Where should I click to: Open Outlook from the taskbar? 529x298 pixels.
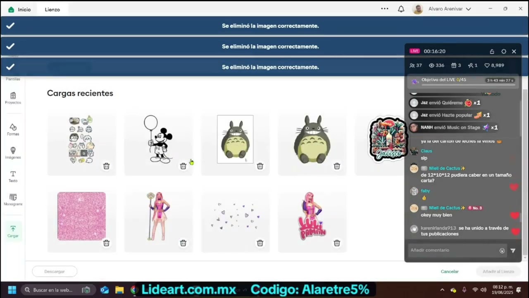coord(105,290)
